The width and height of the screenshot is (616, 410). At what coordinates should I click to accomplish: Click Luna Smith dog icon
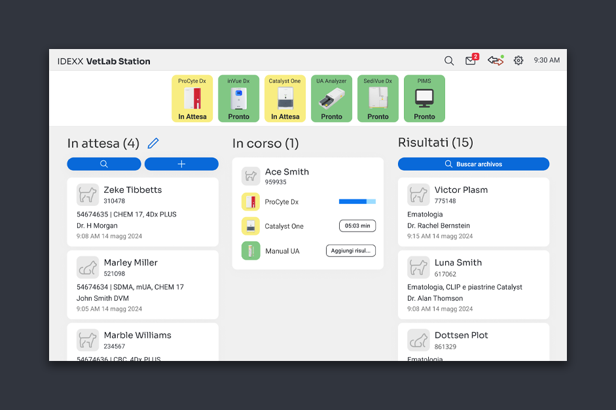tap(418, 267)
